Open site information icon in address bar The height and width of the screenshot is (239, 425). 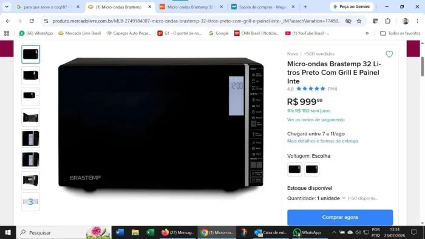[46, 21]
